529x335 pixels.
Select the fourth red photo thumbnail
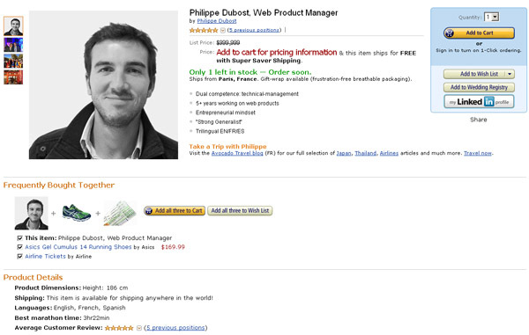click(x=13, y=77)
